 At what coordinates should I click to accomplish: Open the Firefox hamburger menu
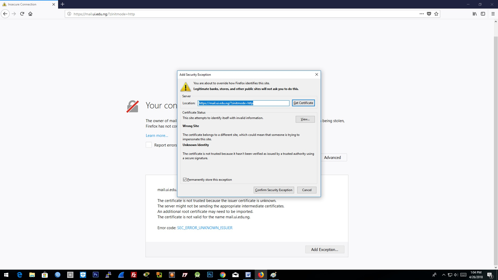pos(493,14)
